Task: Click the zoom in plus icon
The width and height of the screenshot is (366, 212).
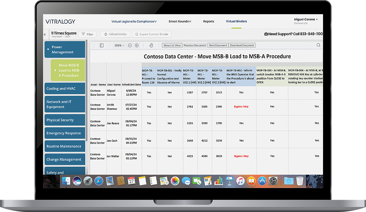Action: pos(137,46)
